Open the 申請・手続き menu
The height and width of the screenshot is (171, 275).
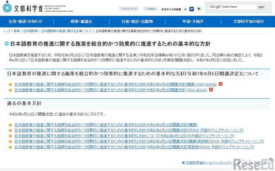(193, 21)
